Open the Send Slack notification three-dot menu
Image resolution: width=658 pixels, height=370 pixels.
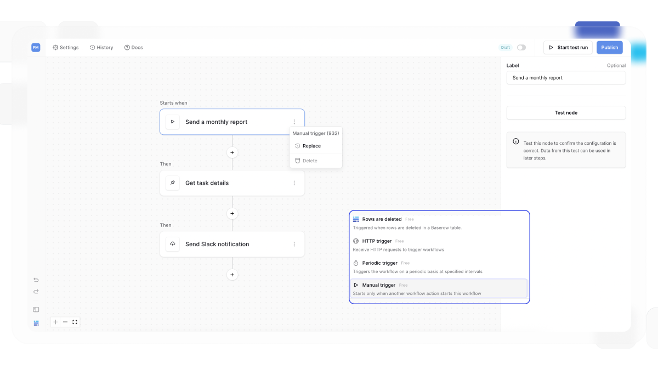(294, 244)
